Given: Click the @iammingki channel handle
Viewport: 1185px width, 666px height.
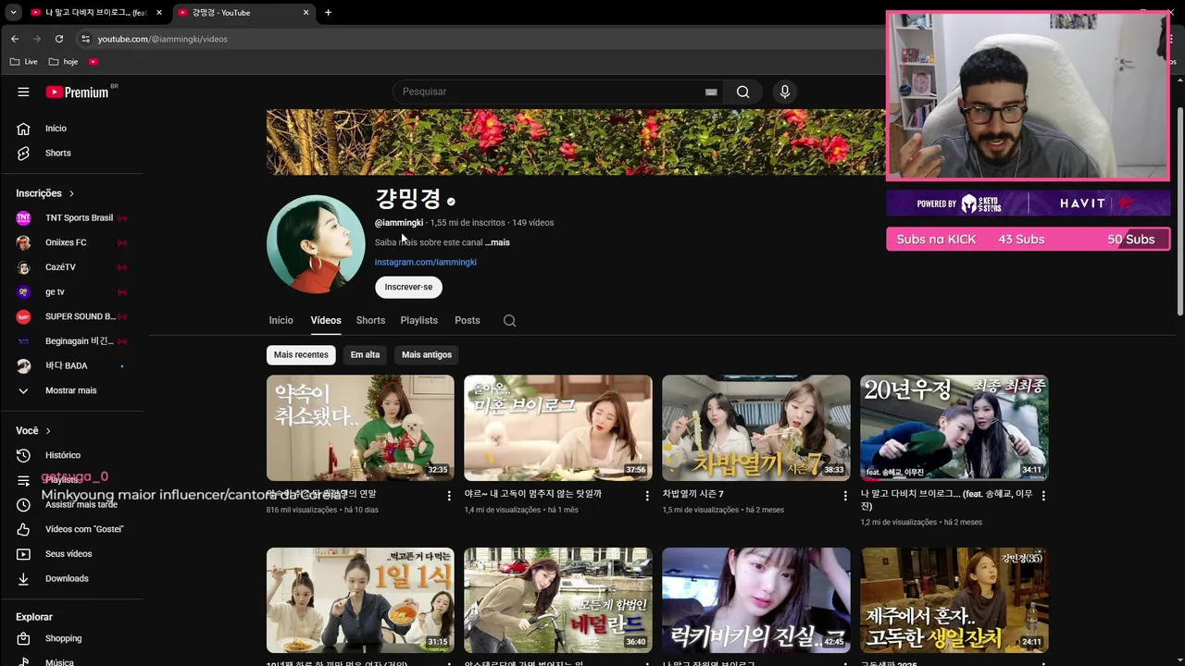Looking at the screenshot, I should coord(399,223).
